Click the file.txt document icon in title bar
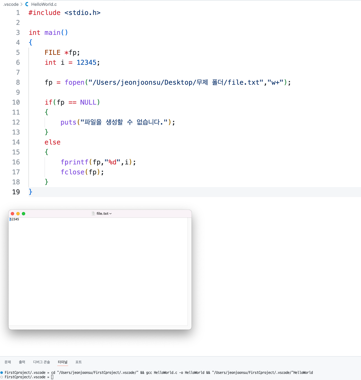This screenshot has width=361, height=380. (93, 214)
